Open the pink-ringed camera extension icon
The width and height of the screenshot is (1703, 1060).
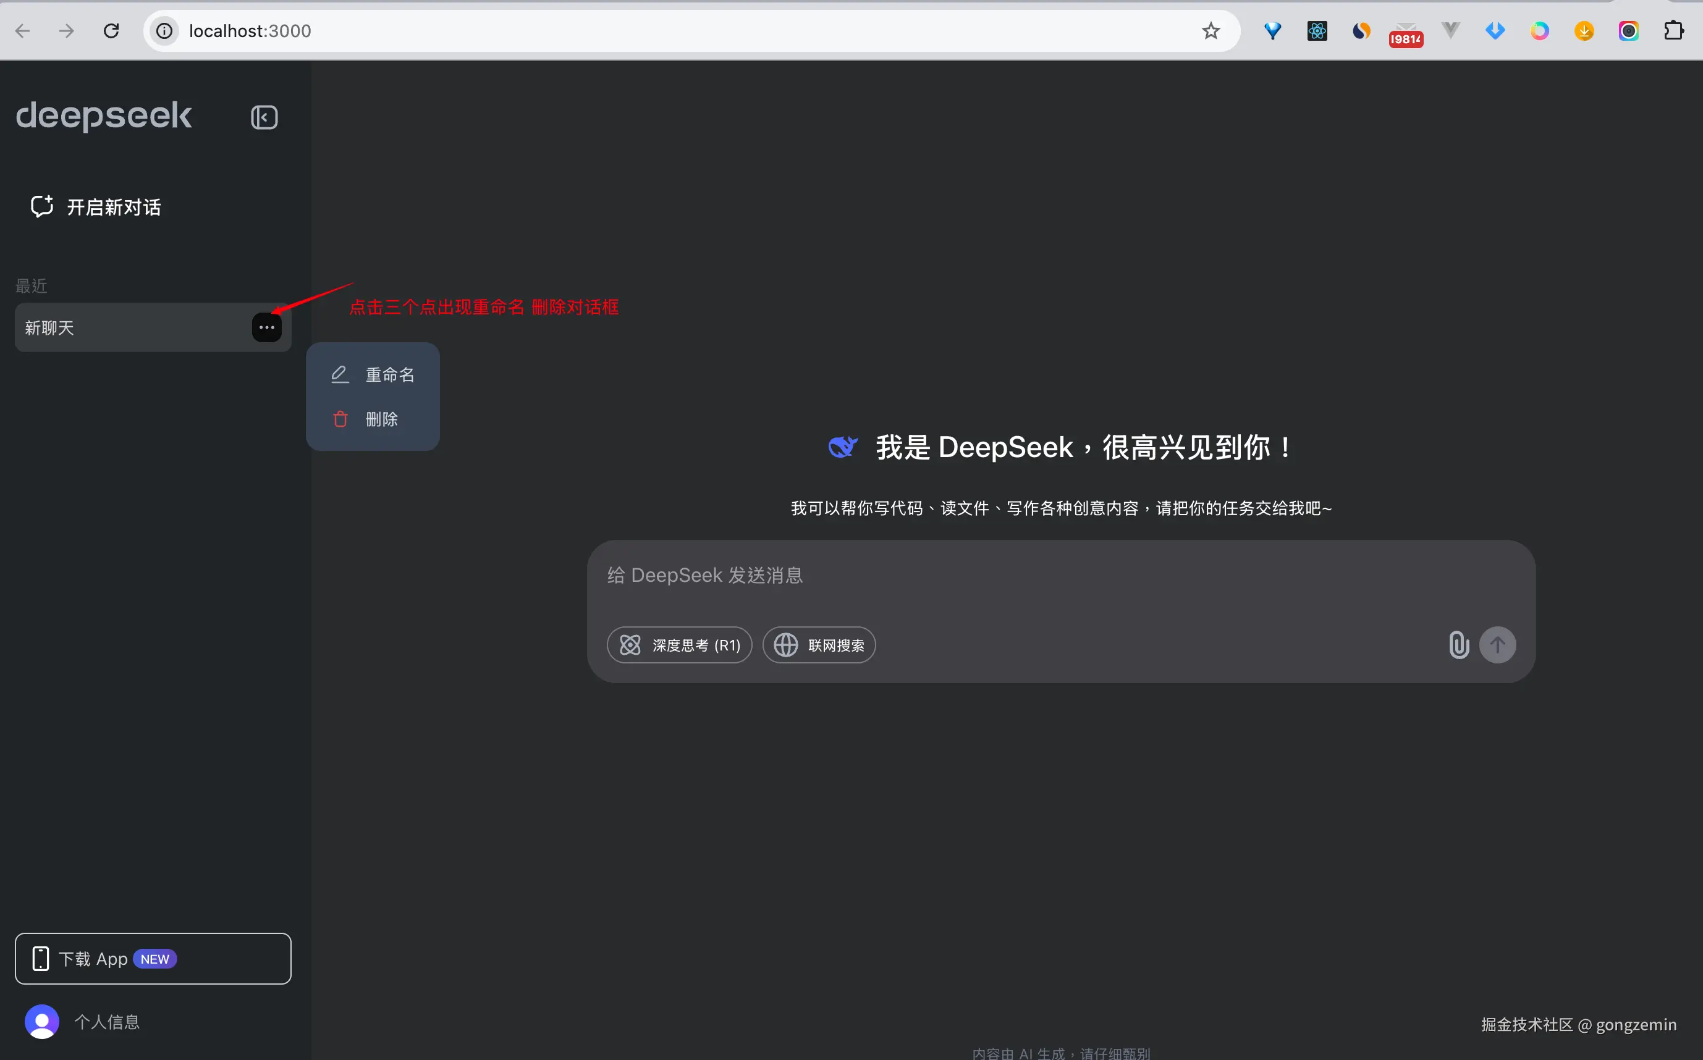point(1629,31)
